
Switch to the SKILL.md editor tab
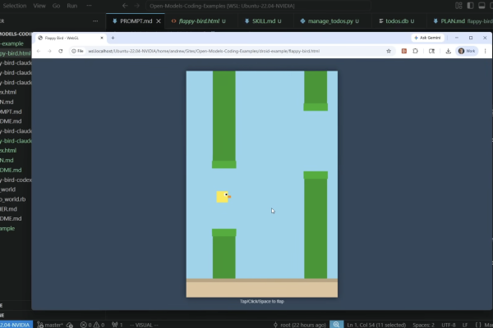(263, 21)
